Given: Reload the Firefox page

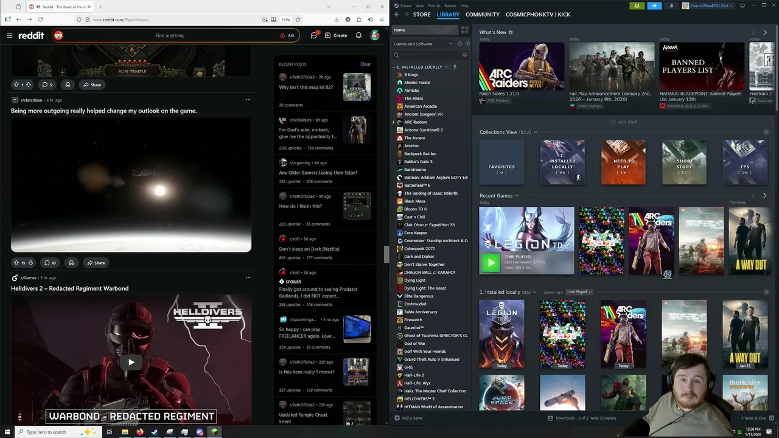Looking at the screenshot, I should [40, 19].
